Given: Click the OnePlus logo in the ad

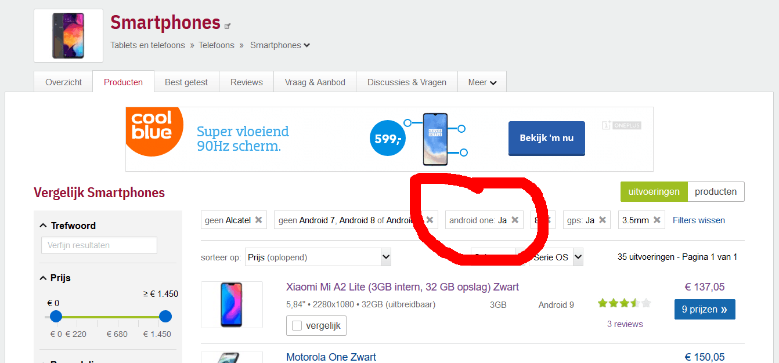Looking at the screenshot, I should [x=621, y=125].
